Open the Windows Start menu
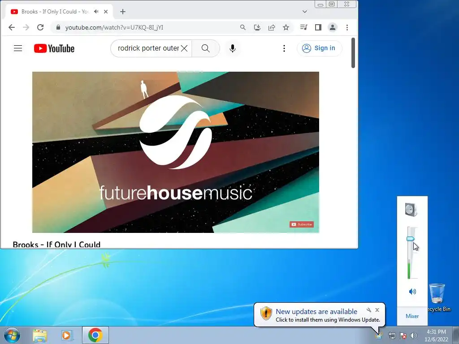 tap(12, 335)
